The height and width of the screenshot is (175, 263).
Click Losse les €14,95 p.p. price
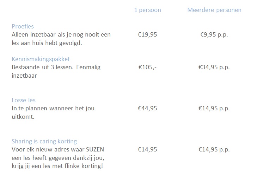coord(214,108)
